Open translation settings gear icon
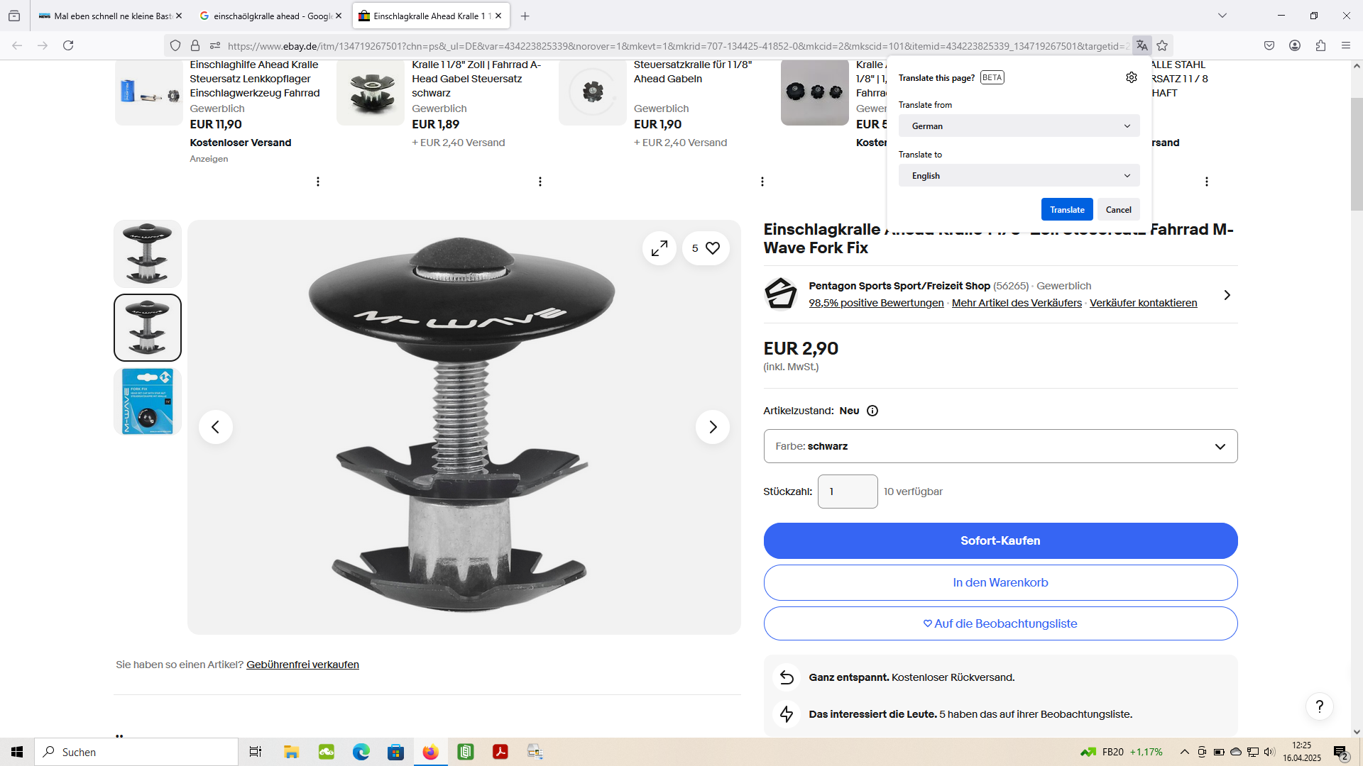 1131,77
